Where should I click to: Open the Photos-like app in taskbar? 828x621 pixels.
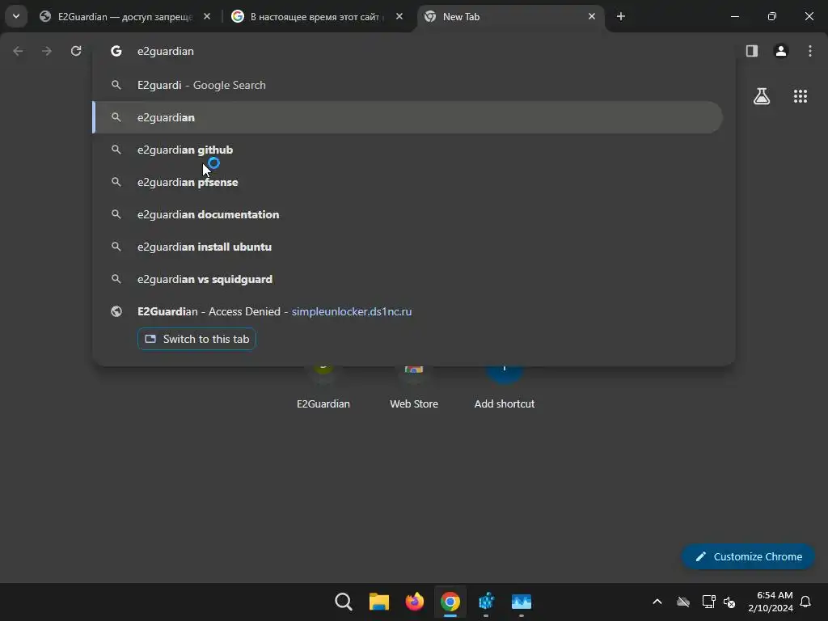(x=522, y=602)
